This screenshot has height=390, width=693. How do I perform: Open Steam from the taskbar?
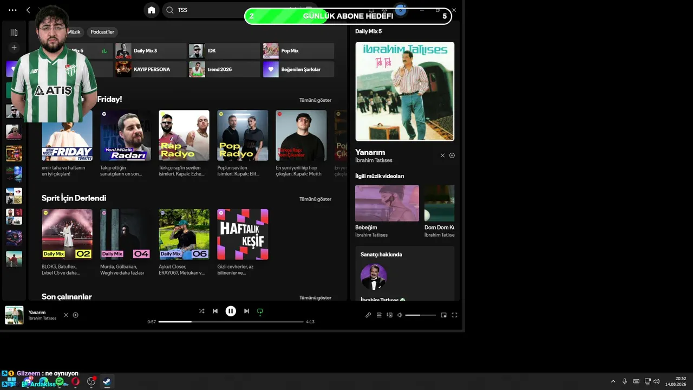coord(107,381)
